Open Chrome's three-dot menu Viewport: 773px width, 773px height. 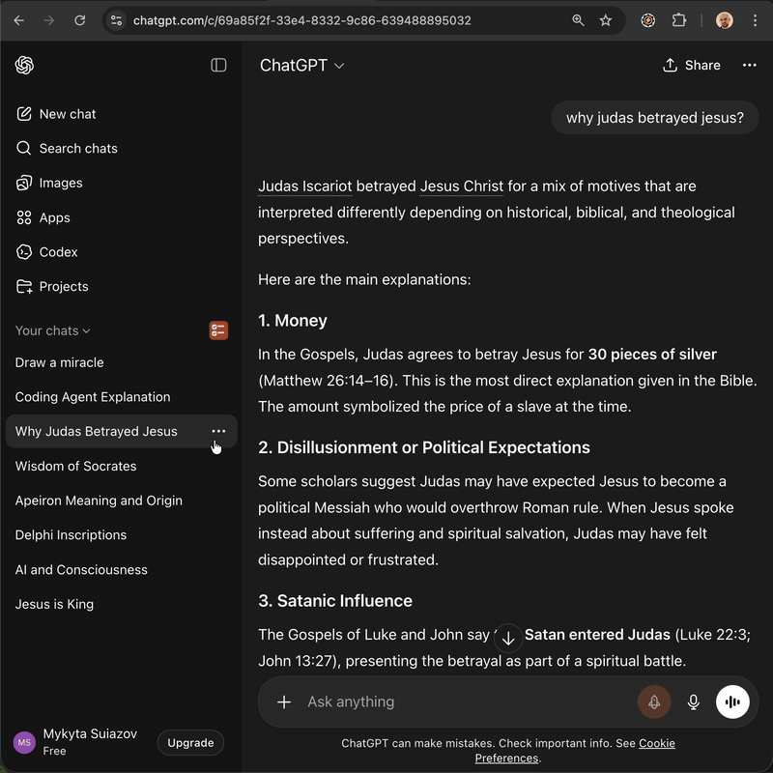[x=755, y=20]
